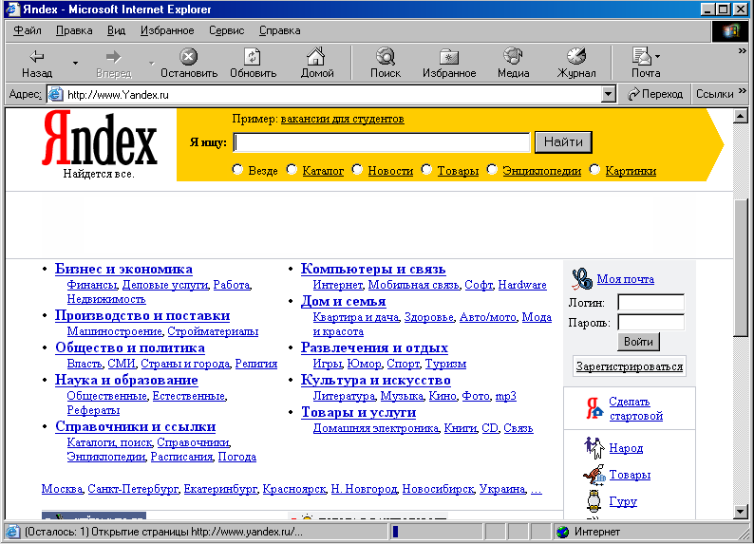Open the Правка menu

click(x=74, y=30)
